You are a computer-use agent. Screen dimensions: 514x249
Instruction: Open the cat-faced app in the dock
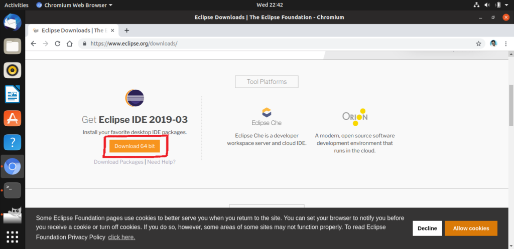13,214
